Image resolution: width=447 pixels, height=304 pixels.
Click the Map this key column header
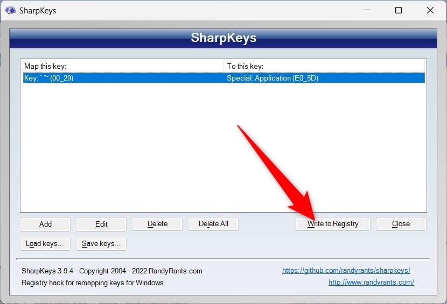click(123, 66)
